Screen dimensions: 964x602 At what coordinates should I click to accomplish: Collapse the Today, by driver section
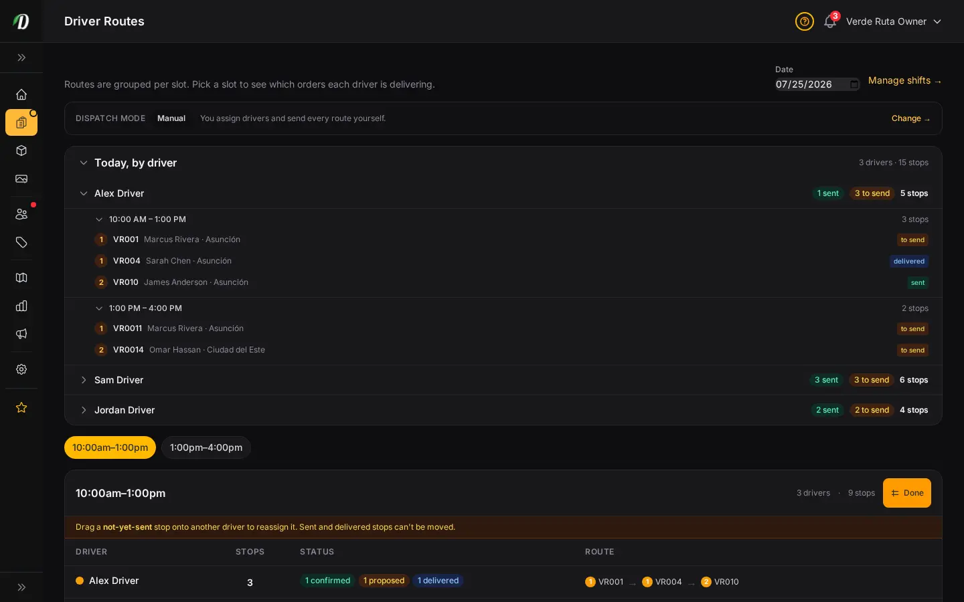[84, 163]
